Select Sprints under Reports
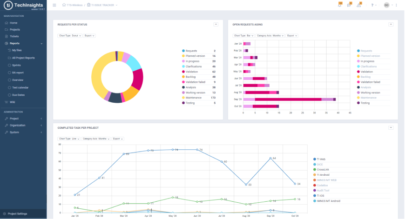405x219 pixels. 17,65
